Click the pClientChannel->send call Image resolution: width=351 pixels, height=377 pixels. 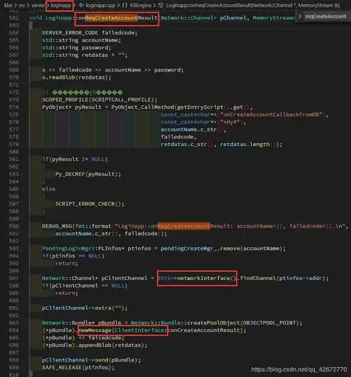click(x=75, y=360)
